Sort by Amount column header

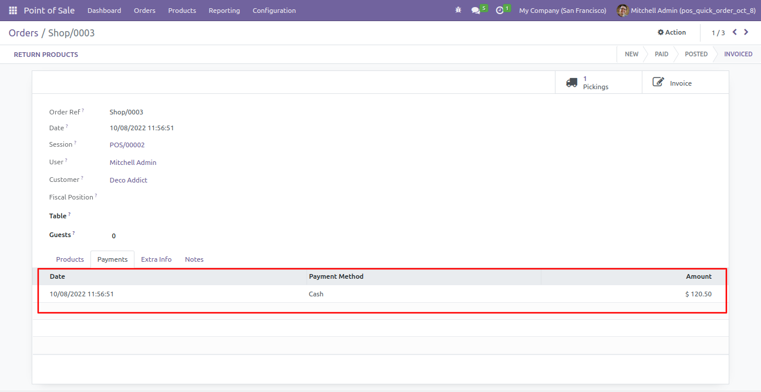(x=699, y=276)
